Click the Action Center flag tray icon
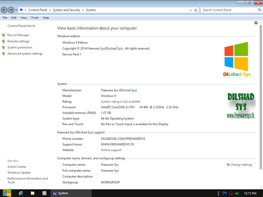 (x=225, y=194)
